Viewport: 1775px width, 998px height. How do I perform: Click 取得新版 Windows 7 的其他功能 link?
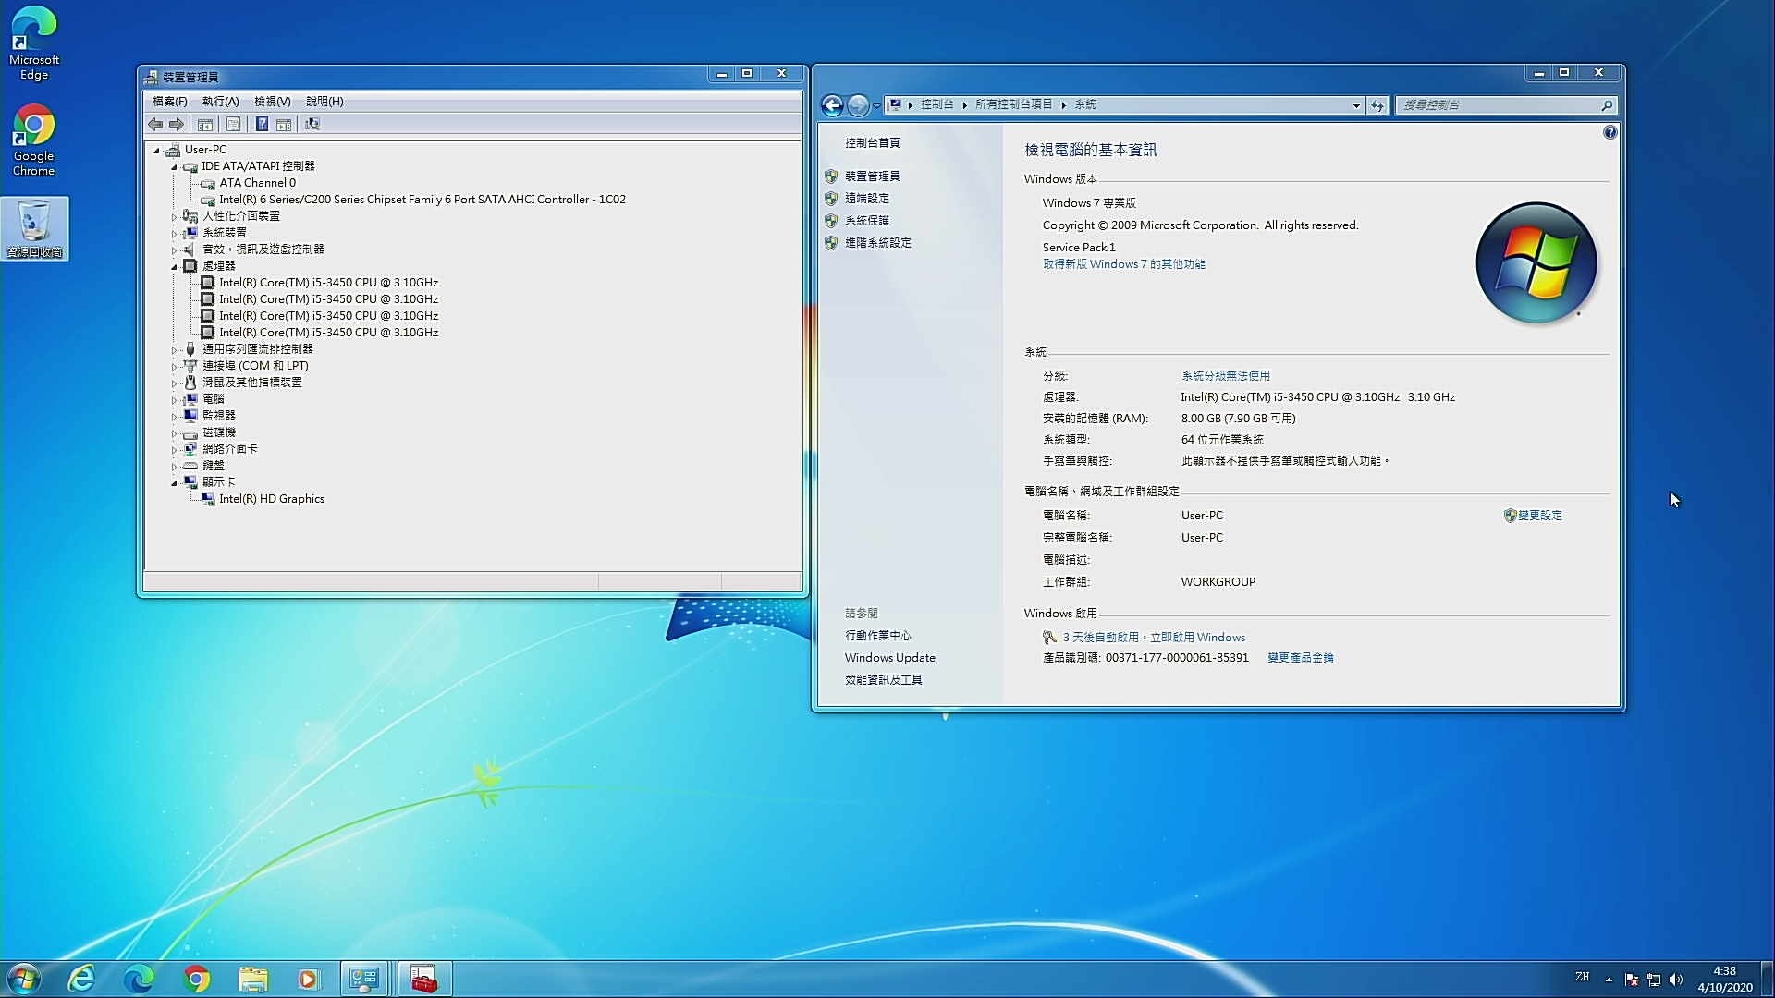1123,264
